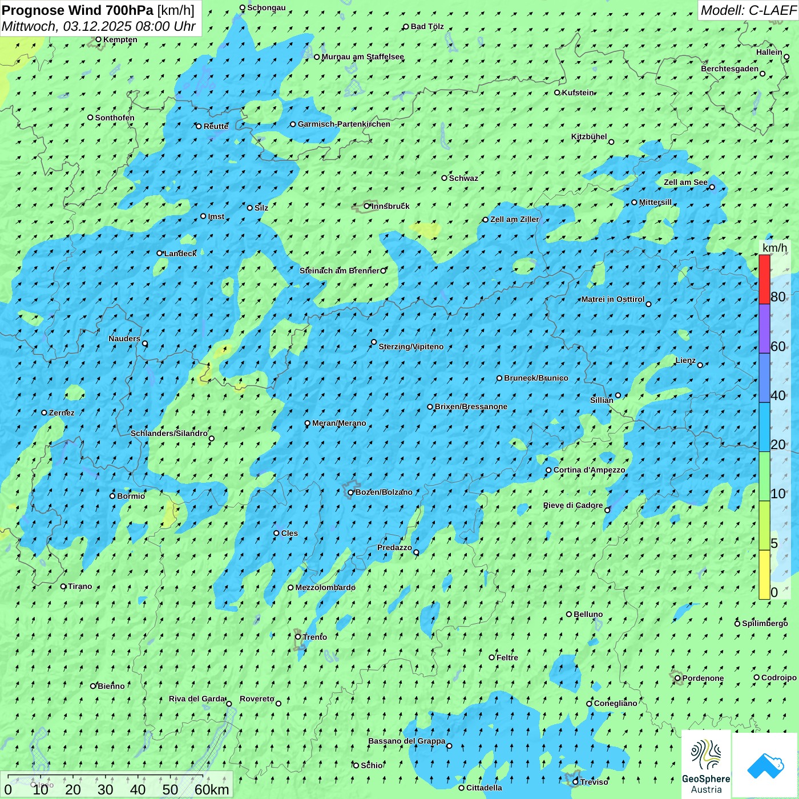Click the blue cloud logo icon
The image size is (799, 799).
pyautogui.click(x=765, y=765)
